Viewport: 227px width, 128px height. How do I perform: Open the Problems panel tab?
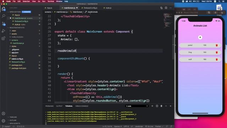(49, 106)
